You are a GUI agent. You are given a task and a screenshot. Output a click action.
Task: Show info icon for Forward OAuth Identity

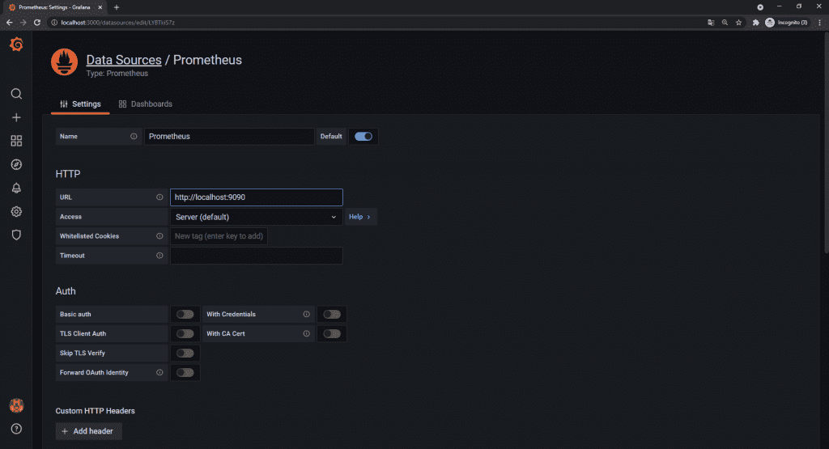[159, 372]
